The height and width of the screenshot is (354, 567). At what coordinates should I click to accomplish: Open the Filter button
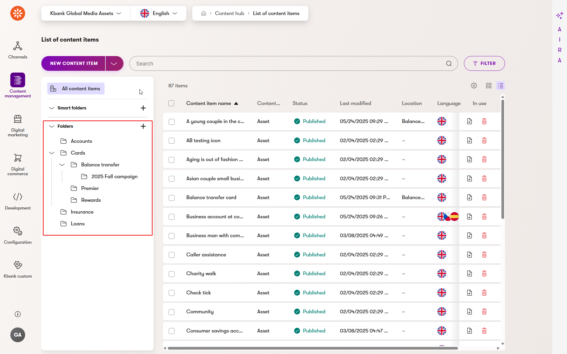(x=484, y=63)
